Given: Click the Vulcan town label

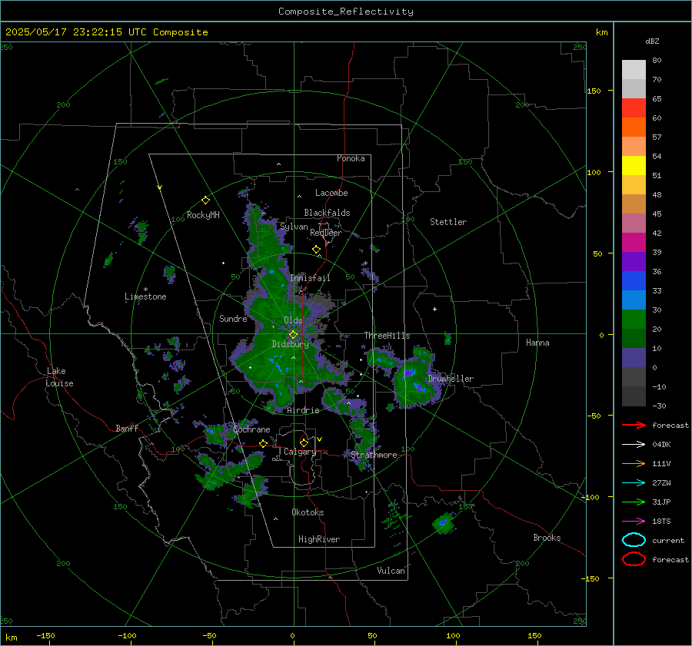Looking at the screenshot, I should [x=391, y=571].
